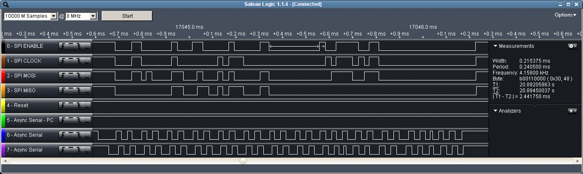This screenshot has width=583, height=174.
Task: Click the horizontal scrollbar thumb
Action: pos(243,161)
